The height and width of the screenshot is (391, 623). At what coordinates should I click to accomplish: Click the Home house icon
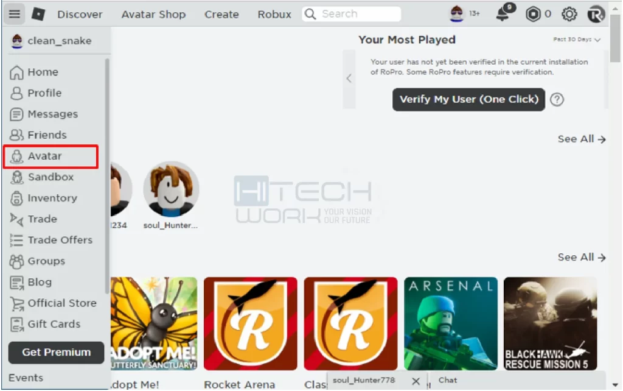point(16,72)
